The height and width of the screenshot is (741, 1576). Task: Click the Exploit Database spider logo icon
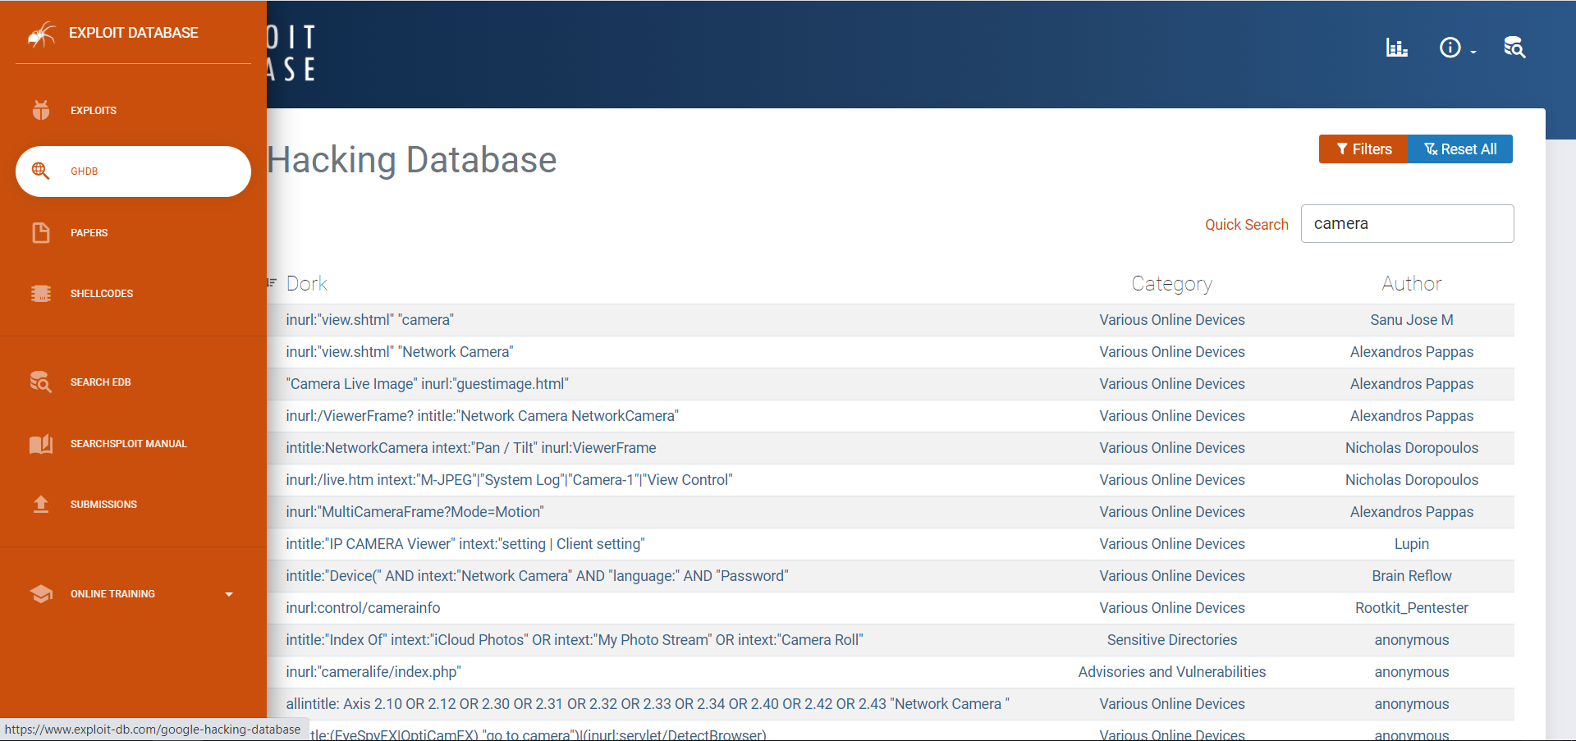(41, 34)
